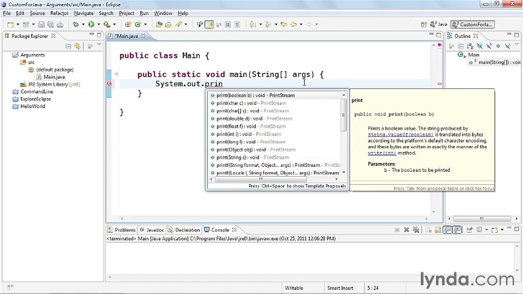Click the New file wizard icon
This screenshot has height=294, width=523.
[10, 24]
